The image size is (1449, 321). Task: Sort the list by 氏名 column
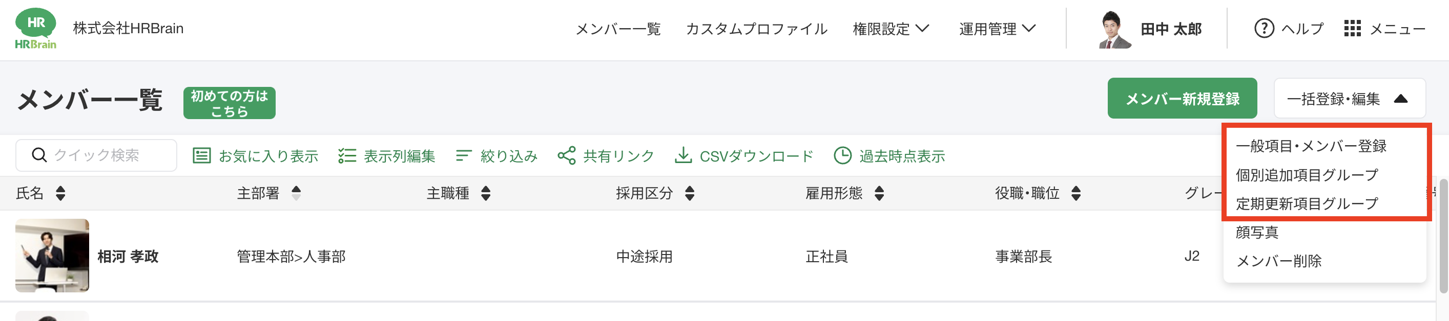click(x=61, y=194)
